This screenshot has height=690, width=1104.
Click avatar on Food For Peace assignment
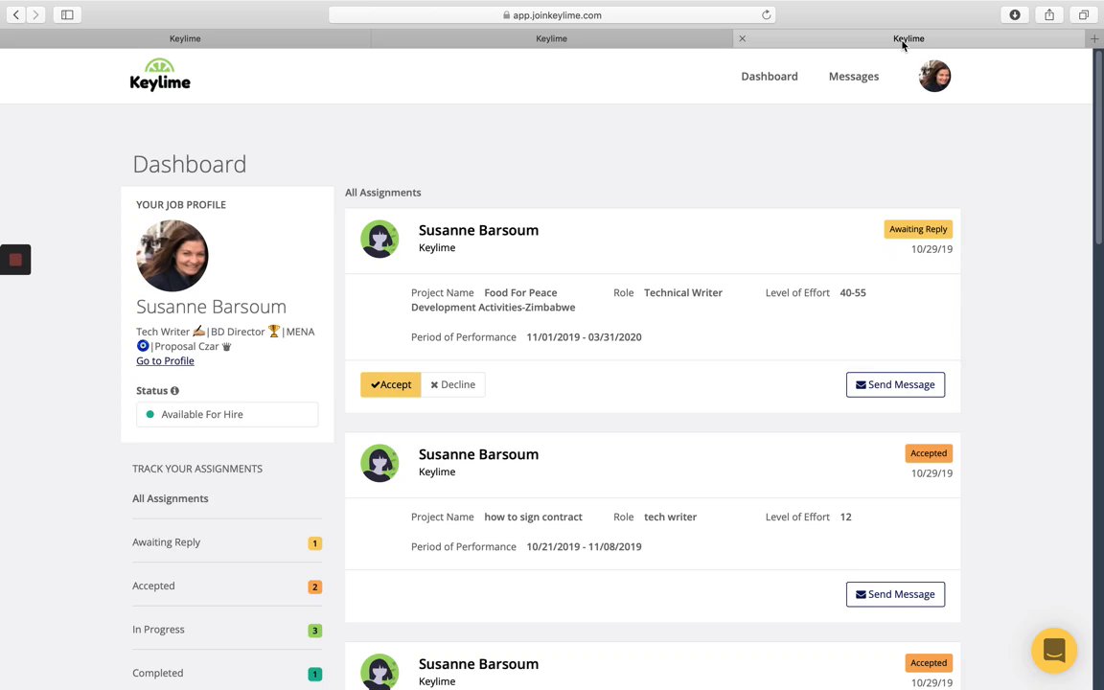click(379, 239)
